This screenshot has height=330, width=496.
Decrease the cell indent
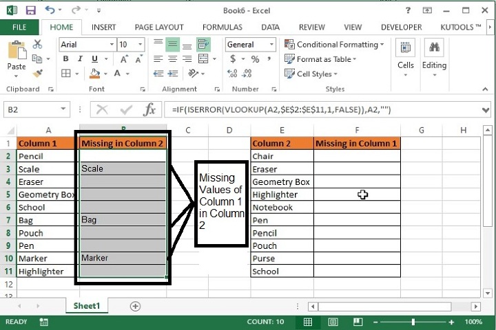tap(158, 74)
